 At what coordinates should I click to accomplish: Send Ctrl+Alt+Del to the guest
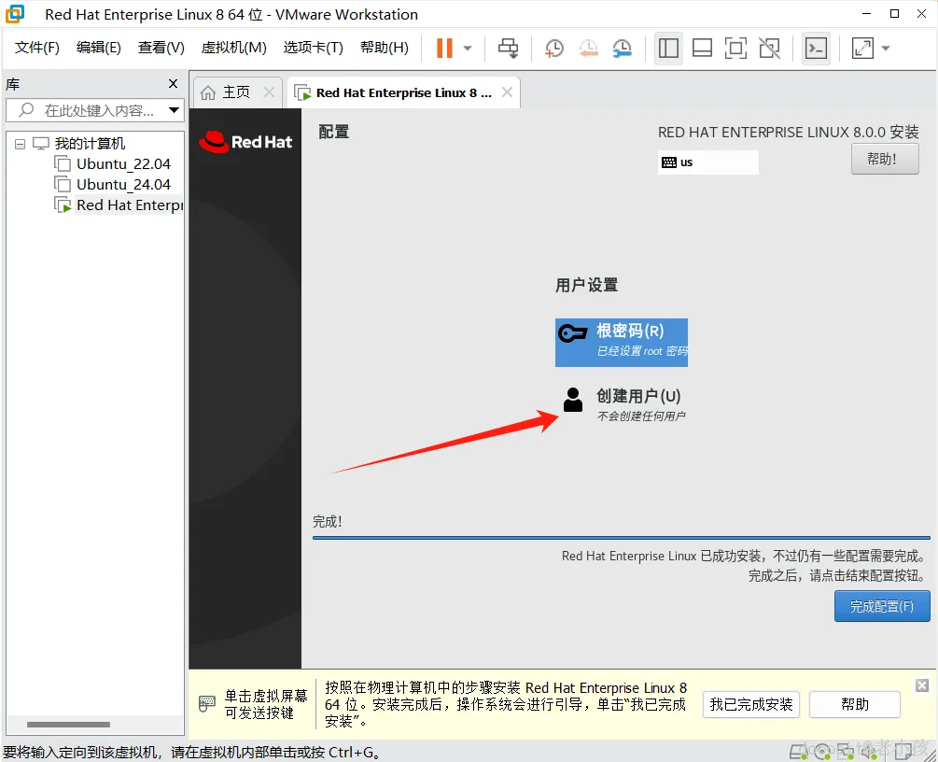click(509, 48)
